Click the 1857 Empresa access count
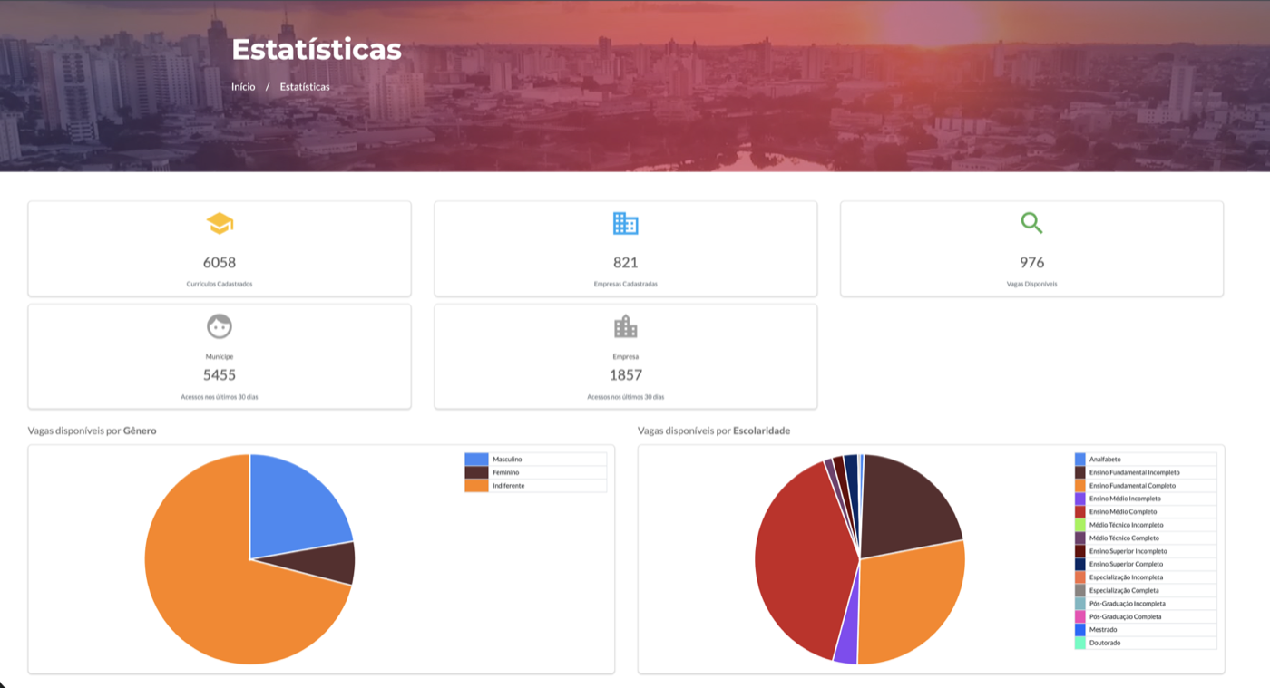The height and width of the screenshot is (688, 1270). click(625, 375)
